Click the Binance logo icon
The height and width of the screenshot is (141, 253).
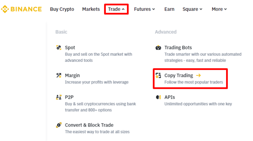click(x=5, y=9)
